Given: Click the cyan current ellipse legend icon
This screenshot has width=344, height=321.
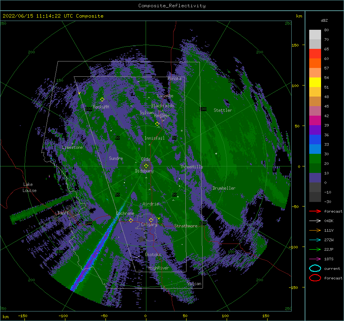Looking at the screenshot, I should 315,268.
